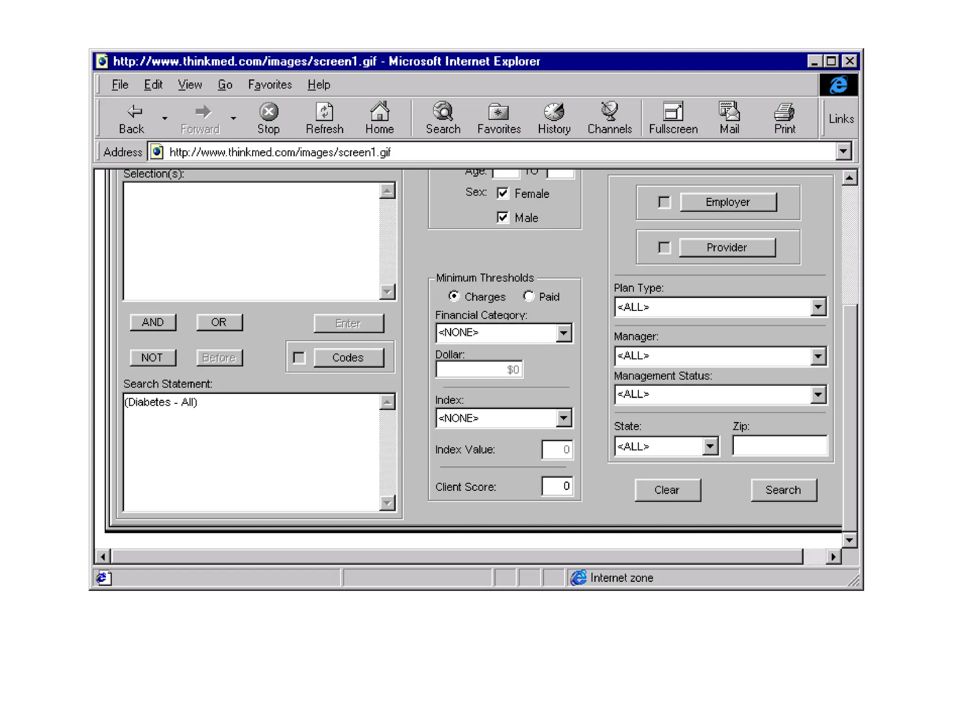Enable the checkbox beside Employer

[x=664, y=202]
